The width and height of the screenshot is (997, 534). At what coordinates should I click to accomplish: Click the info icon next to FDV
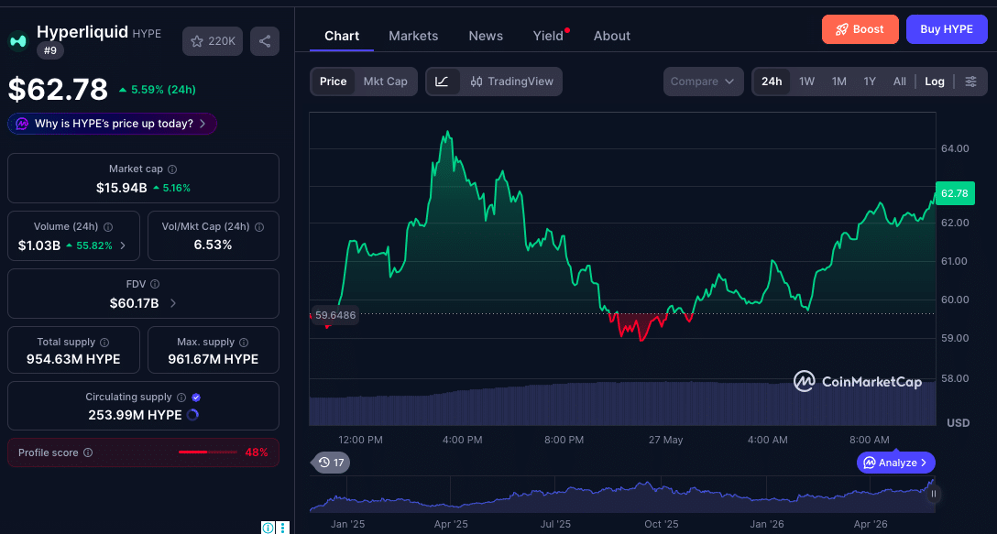point(155,284)
